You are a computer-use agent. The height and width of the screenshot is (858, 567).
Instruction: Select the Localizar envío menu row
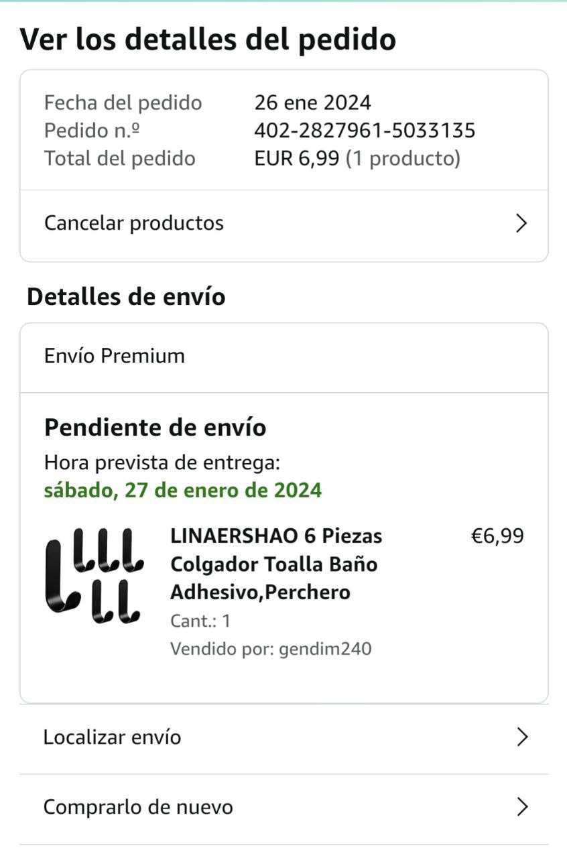tap(113, 737)
